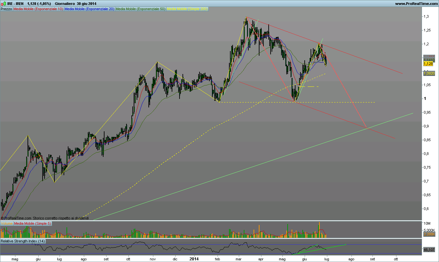Click the 0,75 price axis label

tap(427, 167)
